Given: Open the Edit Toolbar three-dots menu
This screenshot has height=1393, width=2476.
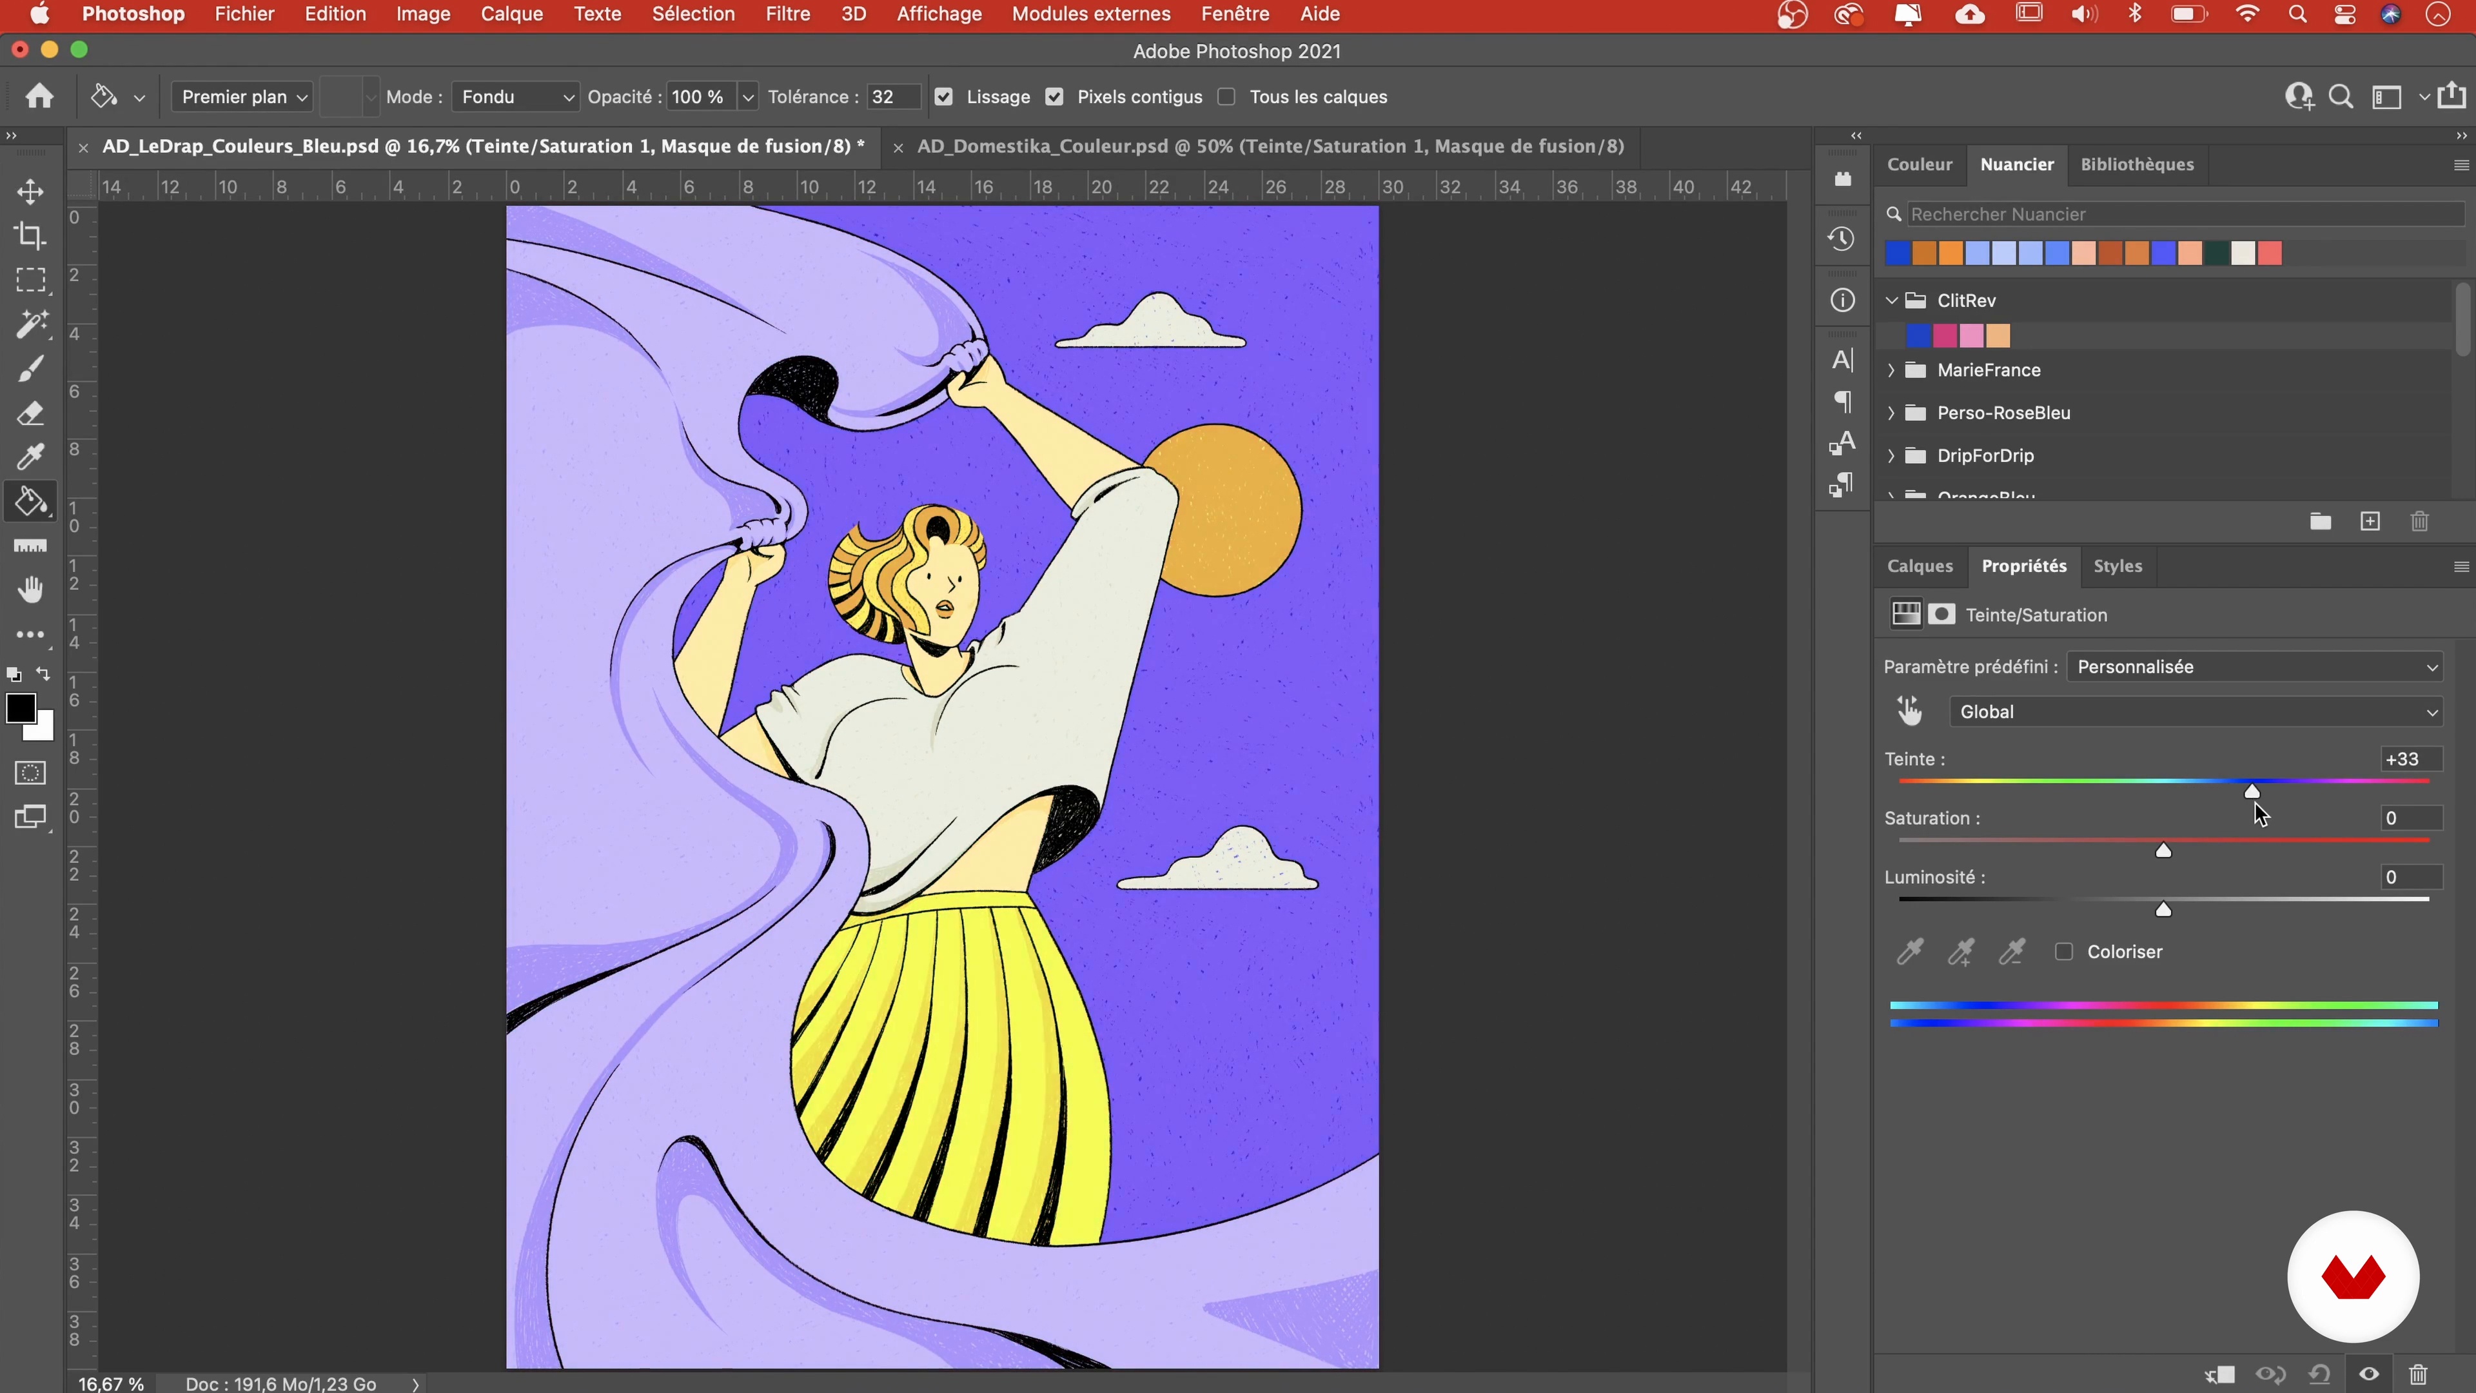Looking at the screenshot, I should pos(30,635).
